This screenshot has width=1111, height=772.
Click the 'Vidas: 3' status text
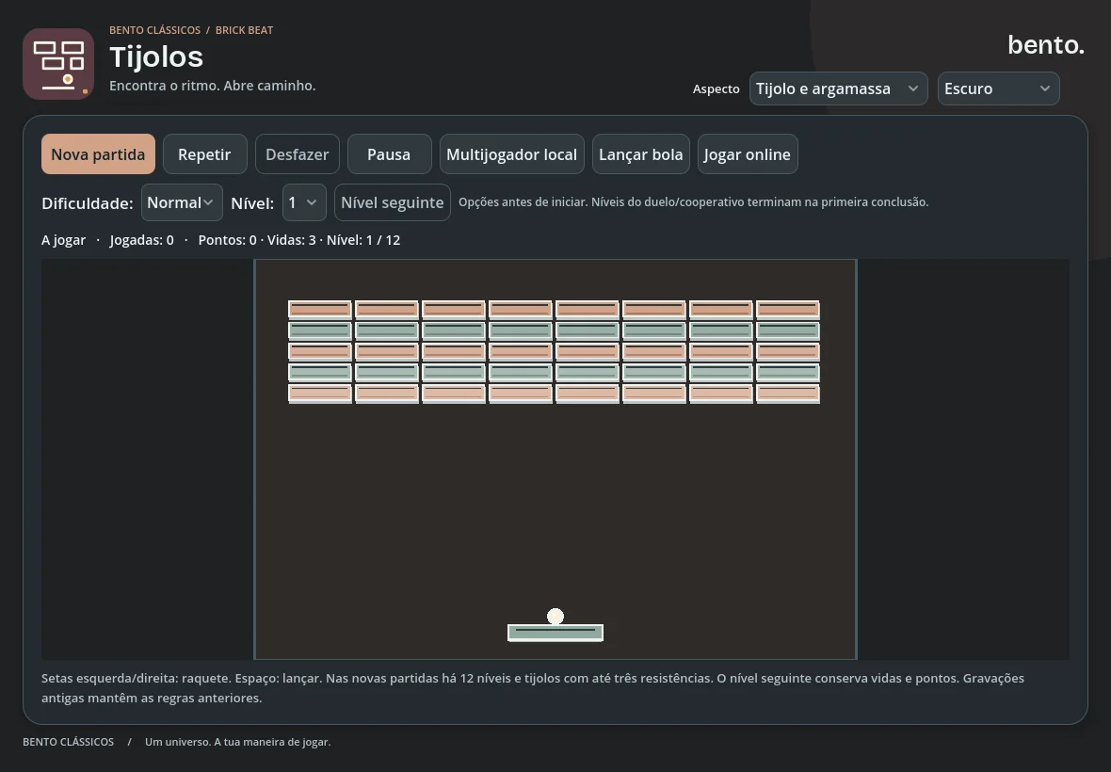pyautogui.click(x=291, y=240)
